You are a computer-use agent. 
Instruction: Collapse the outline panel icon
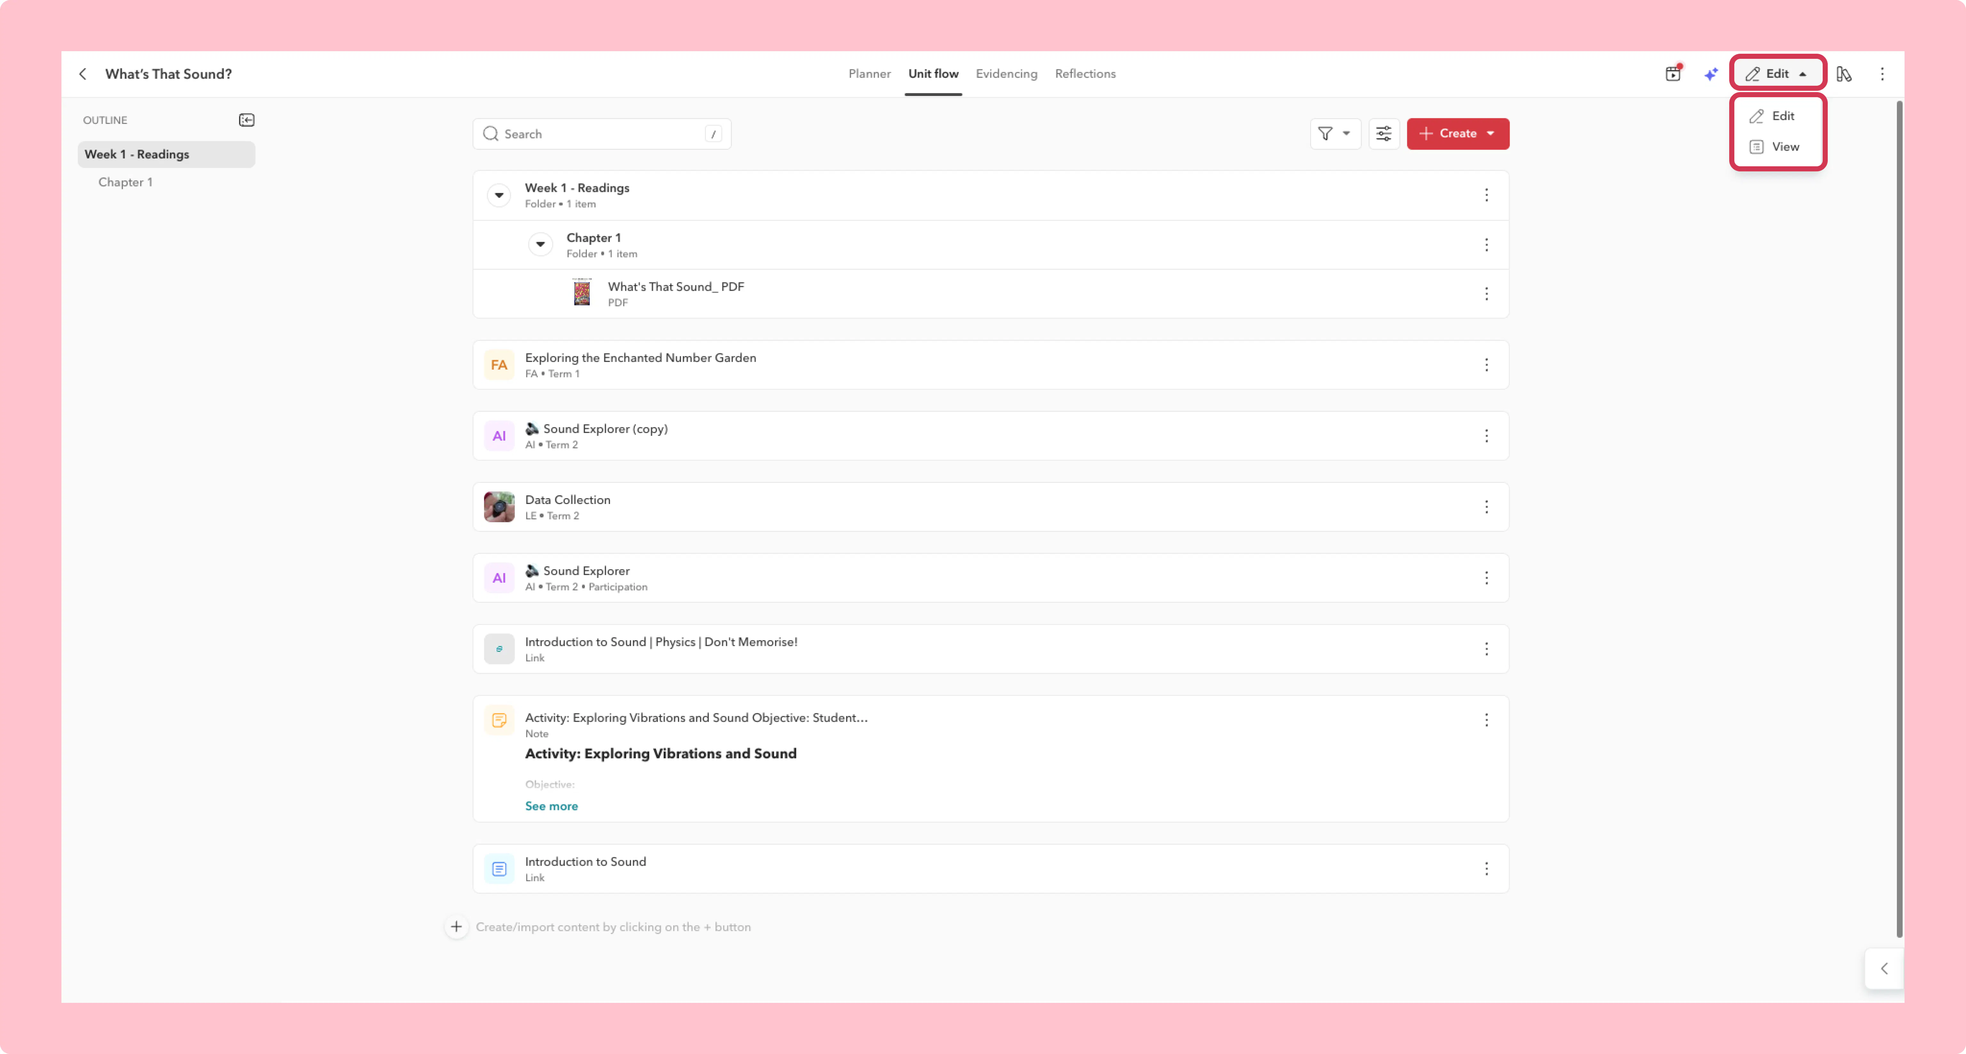pos(246,120)
